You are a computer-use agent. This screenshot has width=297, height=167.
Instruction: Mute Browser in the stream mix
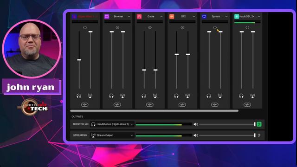123,96
